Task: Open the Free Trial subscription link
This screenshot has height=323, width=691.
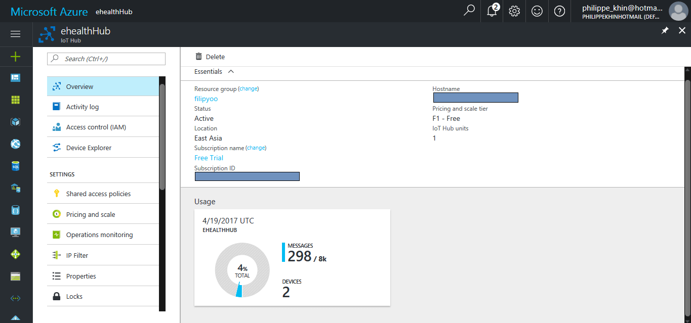Action: point(209,158)
